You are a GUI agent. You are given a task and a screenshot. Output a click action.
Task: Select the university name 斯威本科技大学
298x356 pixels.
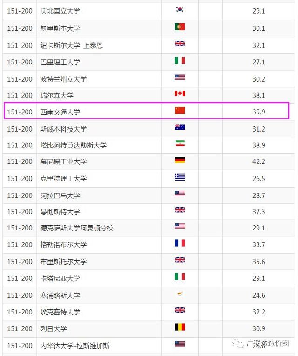pyautogui.click(x=63, y=129)
